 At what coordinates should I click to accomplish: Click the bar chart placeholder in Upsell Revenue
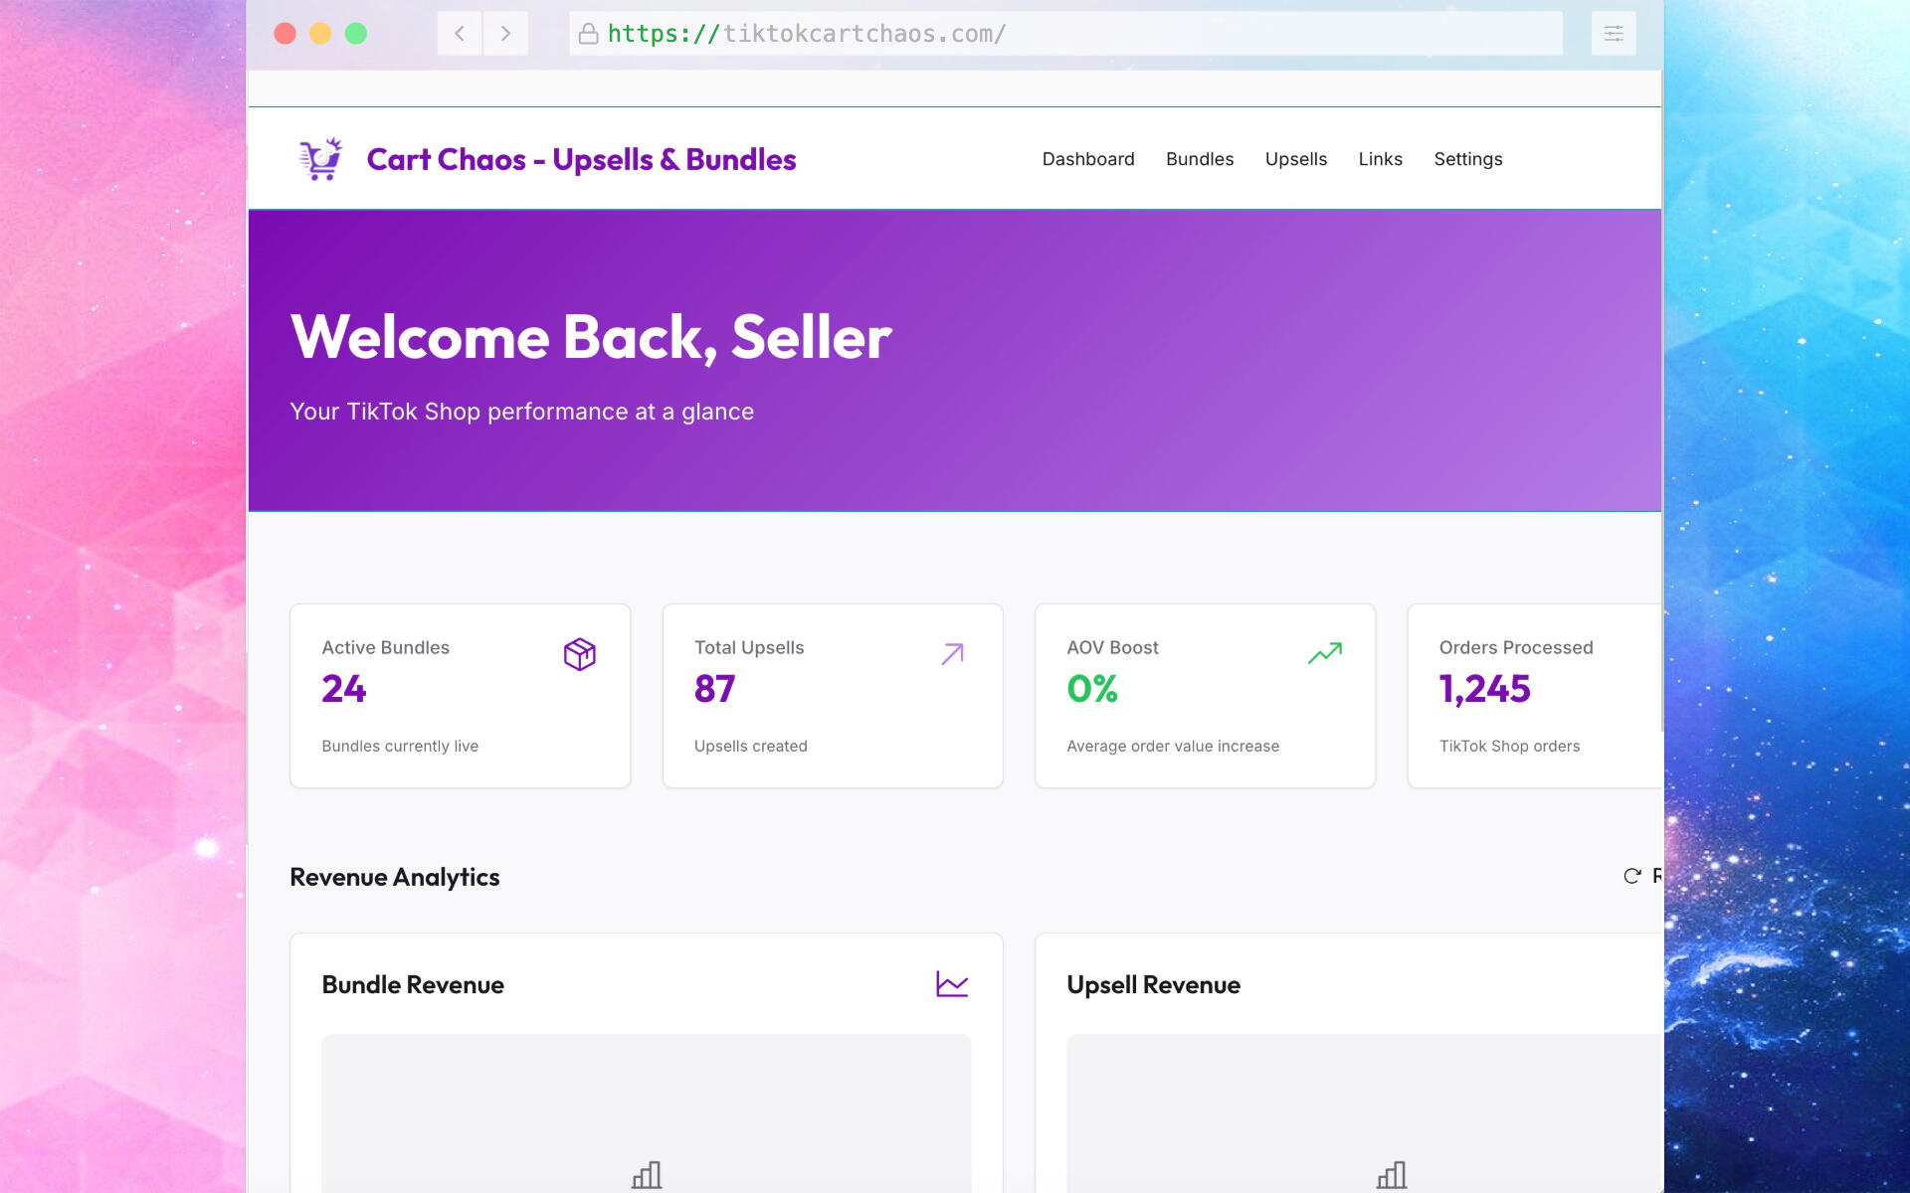tap(1391, 1175)
